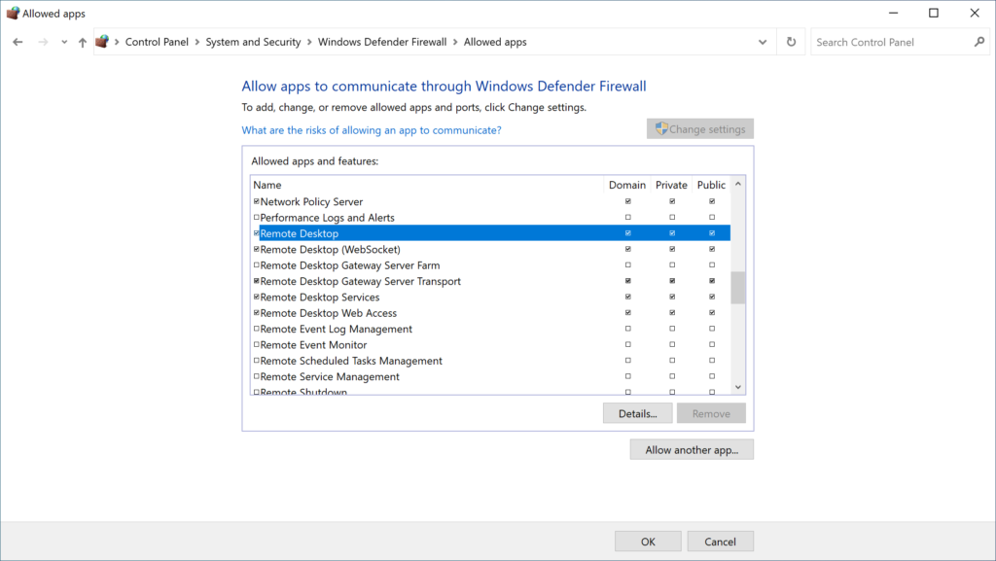The width and height of the screenshot is (996, 561).
Task: Open the address bar locations dropdown
Action: tap(763, 41)
